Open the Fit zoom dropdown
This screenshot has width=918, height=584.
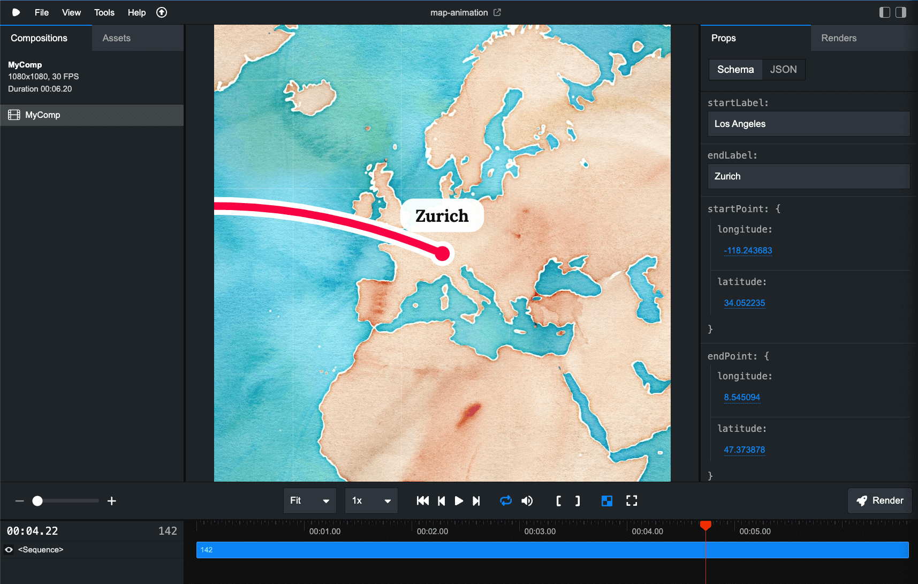[x=309, y=501]
